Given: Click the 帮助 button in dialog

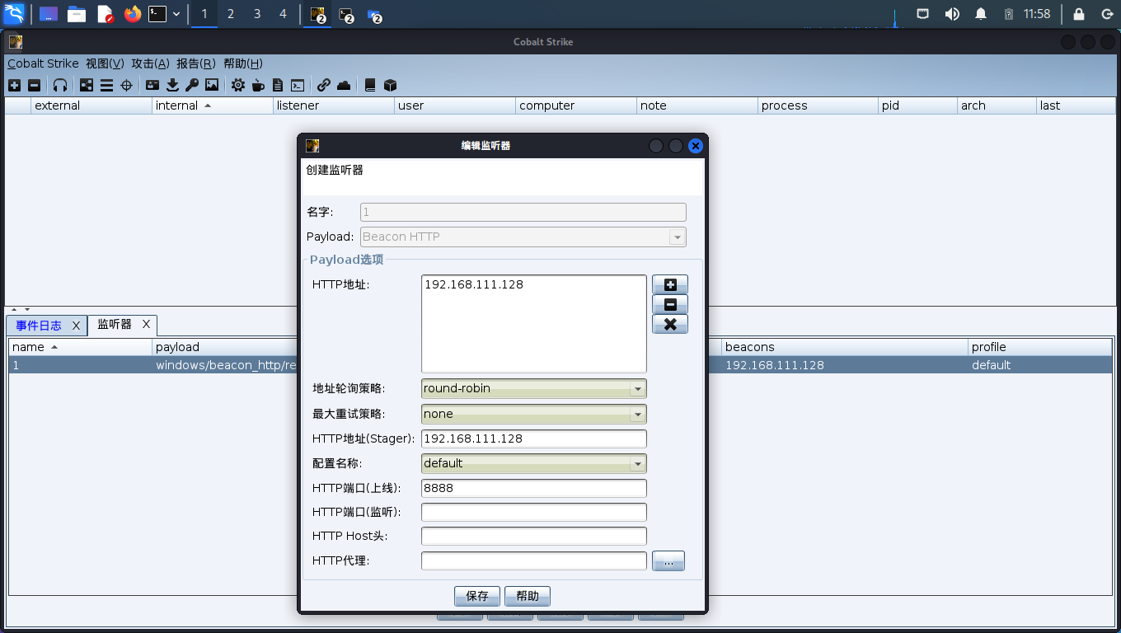Looking at the screenshot, I should (x=528, y=596).
